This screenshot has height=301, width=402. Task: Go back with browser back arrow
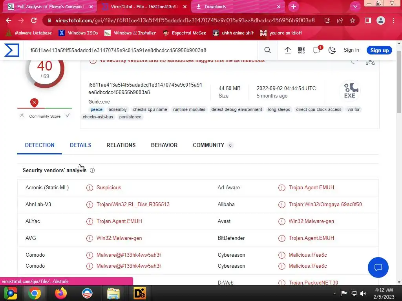pyautogui.click(x=9, y=20)
